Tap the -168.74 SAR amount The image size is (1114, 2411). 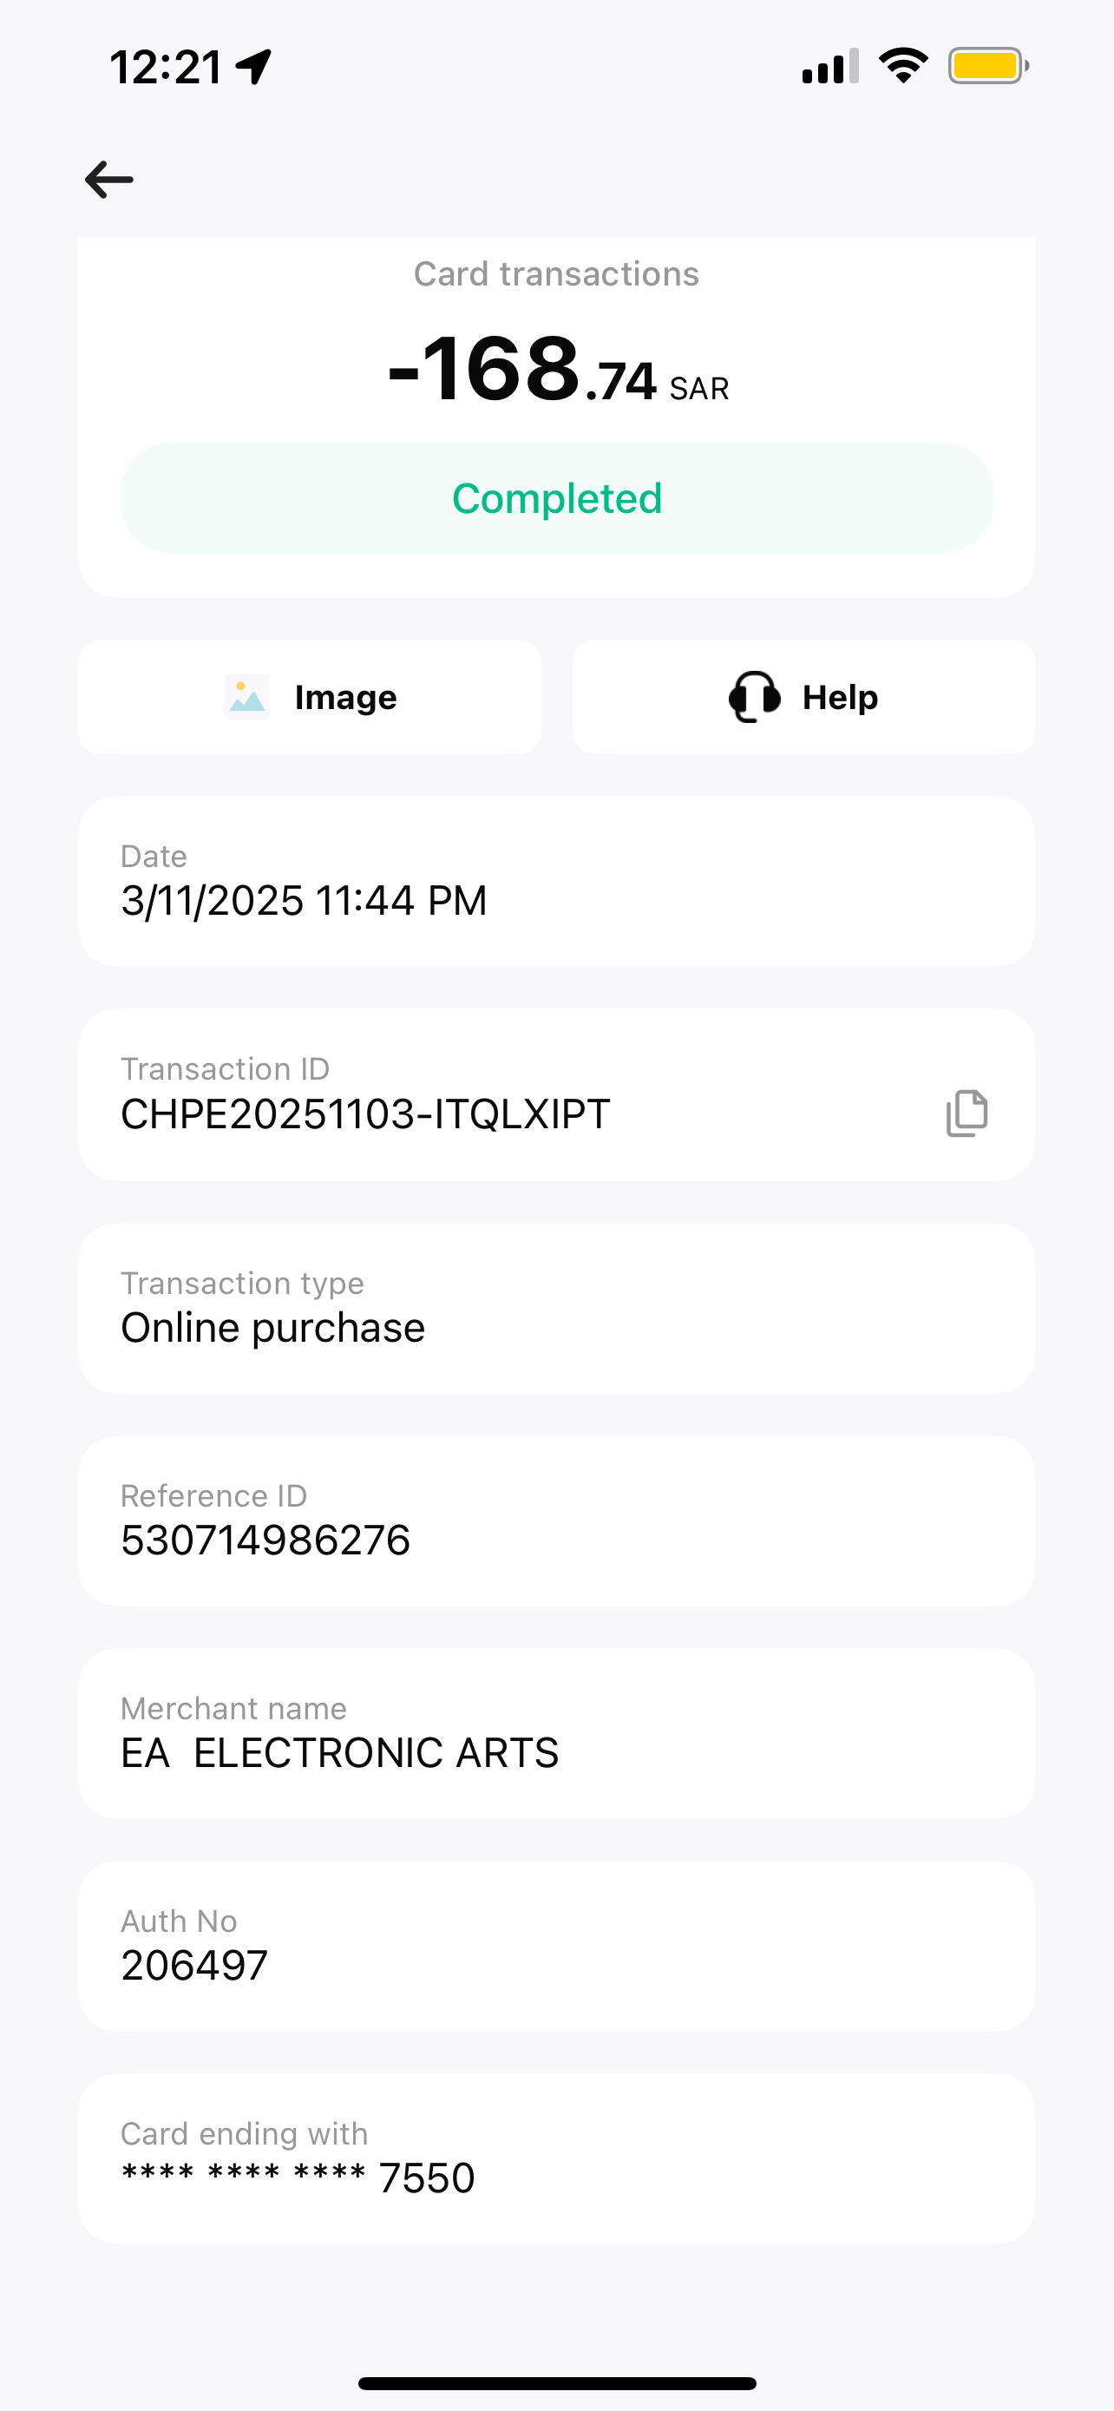point(558,371)
